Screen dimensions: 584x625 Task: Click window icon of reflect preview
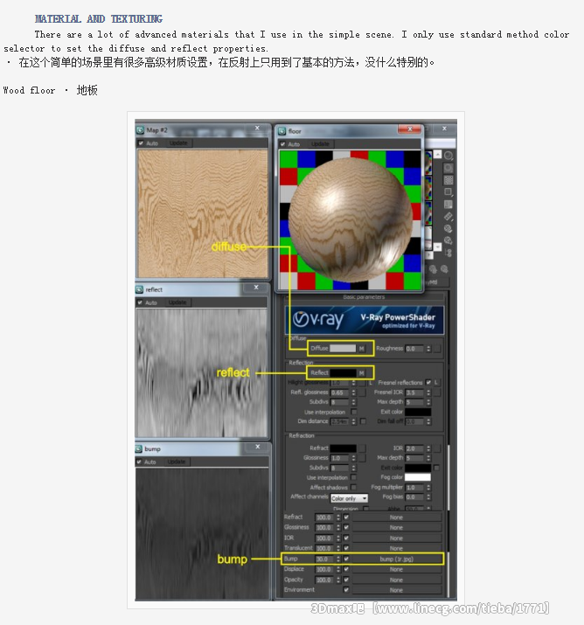(140, 289)
